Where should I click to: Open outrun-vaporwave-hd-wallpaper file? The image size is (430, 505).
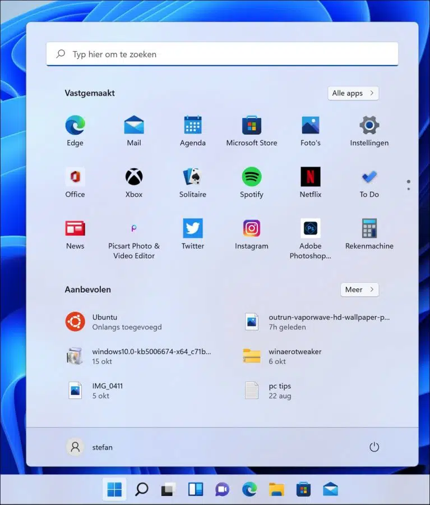pyautogui.click(x=316, y=322)
